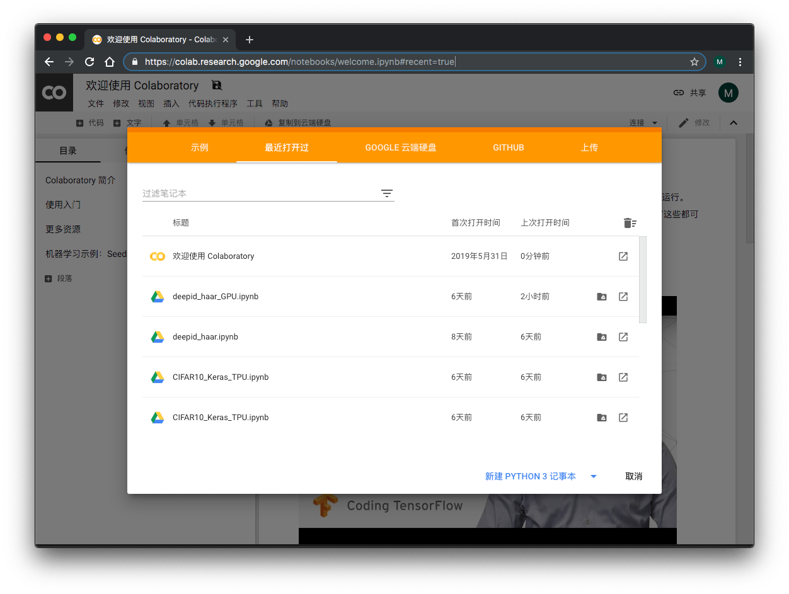Viewport: 789px width, 594px height.
Task: Click the CO icon beside 欢迎使用 Colaboratory
Action: click(157, 256)
